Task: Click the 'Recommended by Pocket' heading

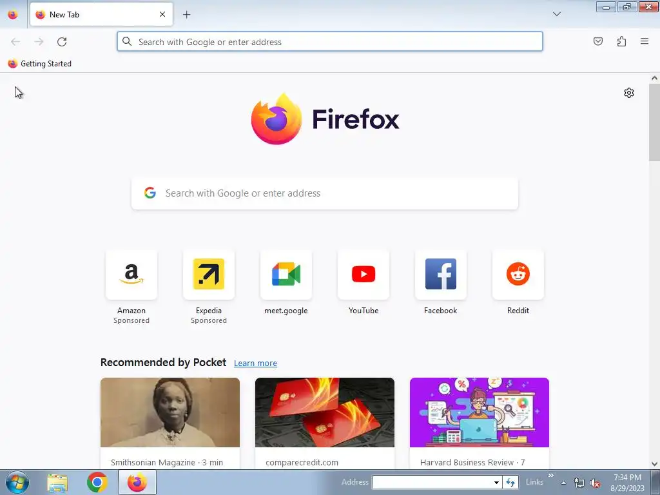Action: tap(163, 362)
